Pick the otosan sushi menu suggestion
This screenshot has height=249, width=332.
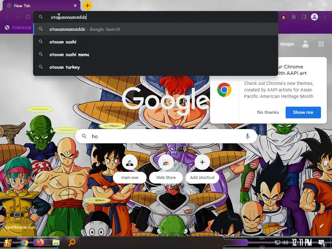(156, 54)
